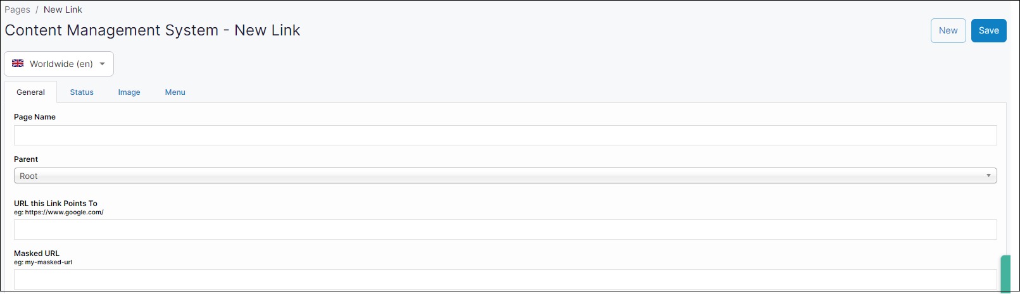Image resolution: width=1020 pixels, height=294 pixels.
Task: Click the New button
Action: click(x=948, y=30)
